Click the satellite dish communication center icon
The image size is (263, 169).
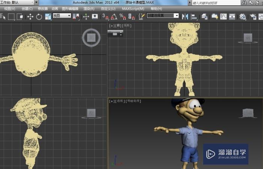click(x=258, y=3)
